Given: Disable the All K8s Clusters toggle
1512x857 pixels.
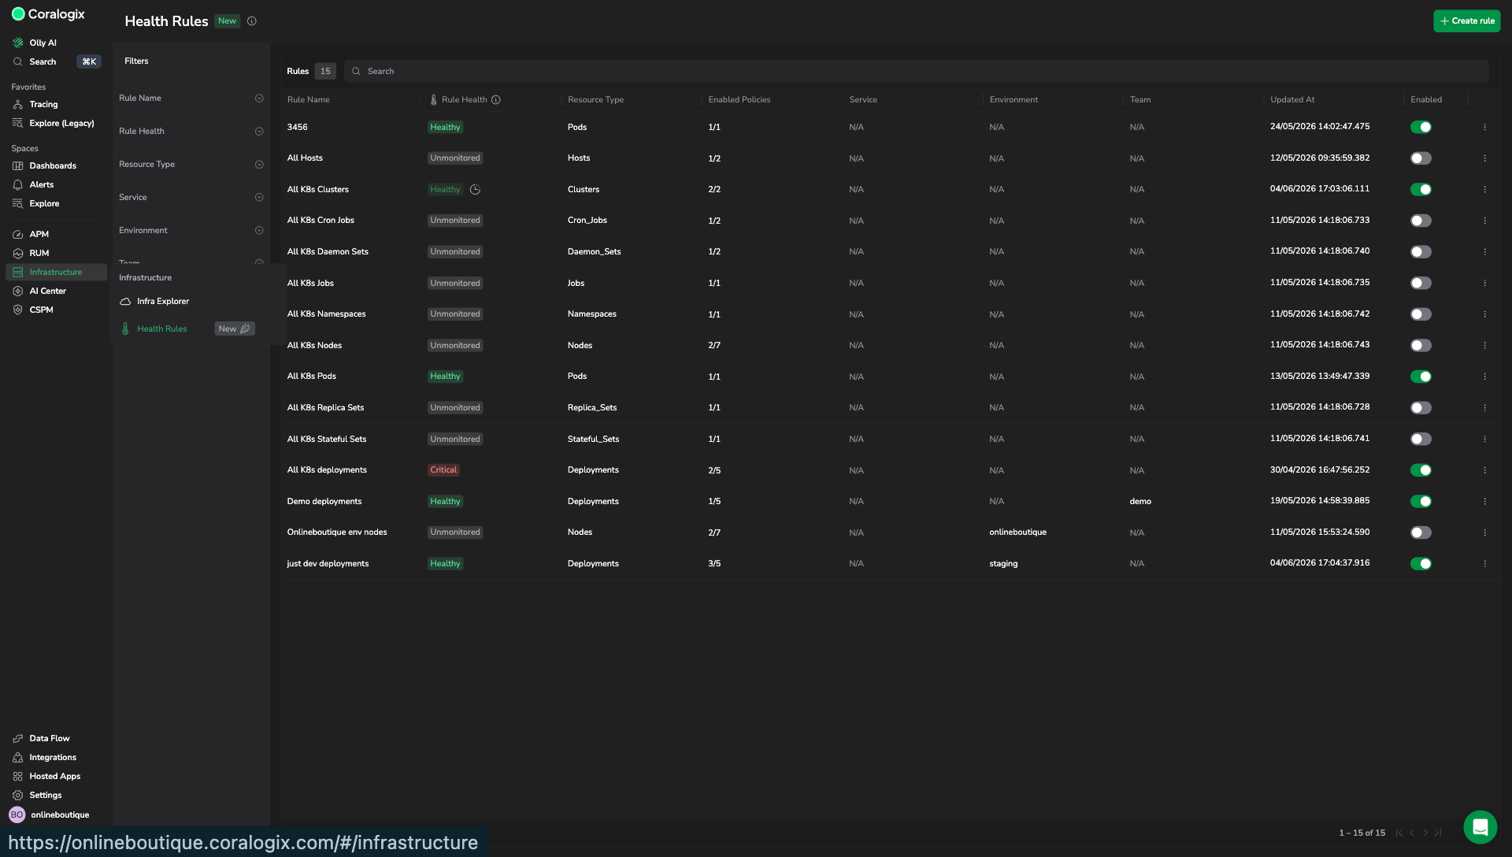Looking at the screenshot, I should coord(1421,189).
